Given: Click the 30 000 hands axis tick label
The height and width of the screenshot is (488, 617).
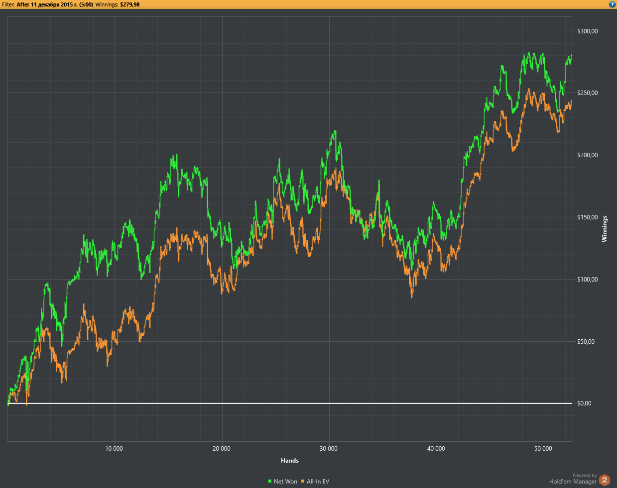Looking at the screenshot, I should click(329, 449).
